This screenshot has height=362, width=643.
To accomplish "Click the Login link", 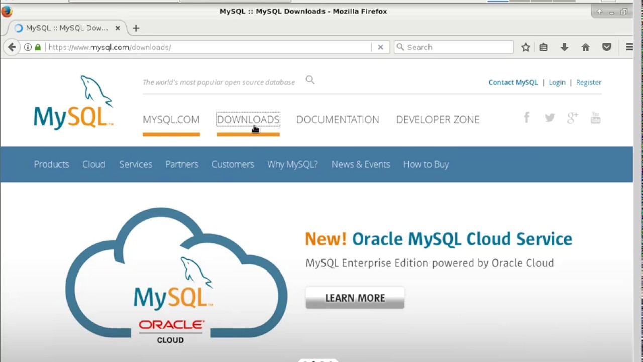I will pyautogui.click(x=557, y=82).
